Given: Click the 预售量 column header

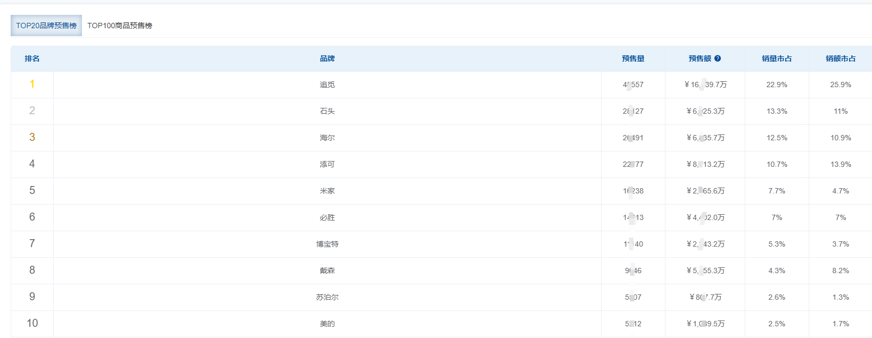Looking at the screenshot, I should click(x=633, y=58).
